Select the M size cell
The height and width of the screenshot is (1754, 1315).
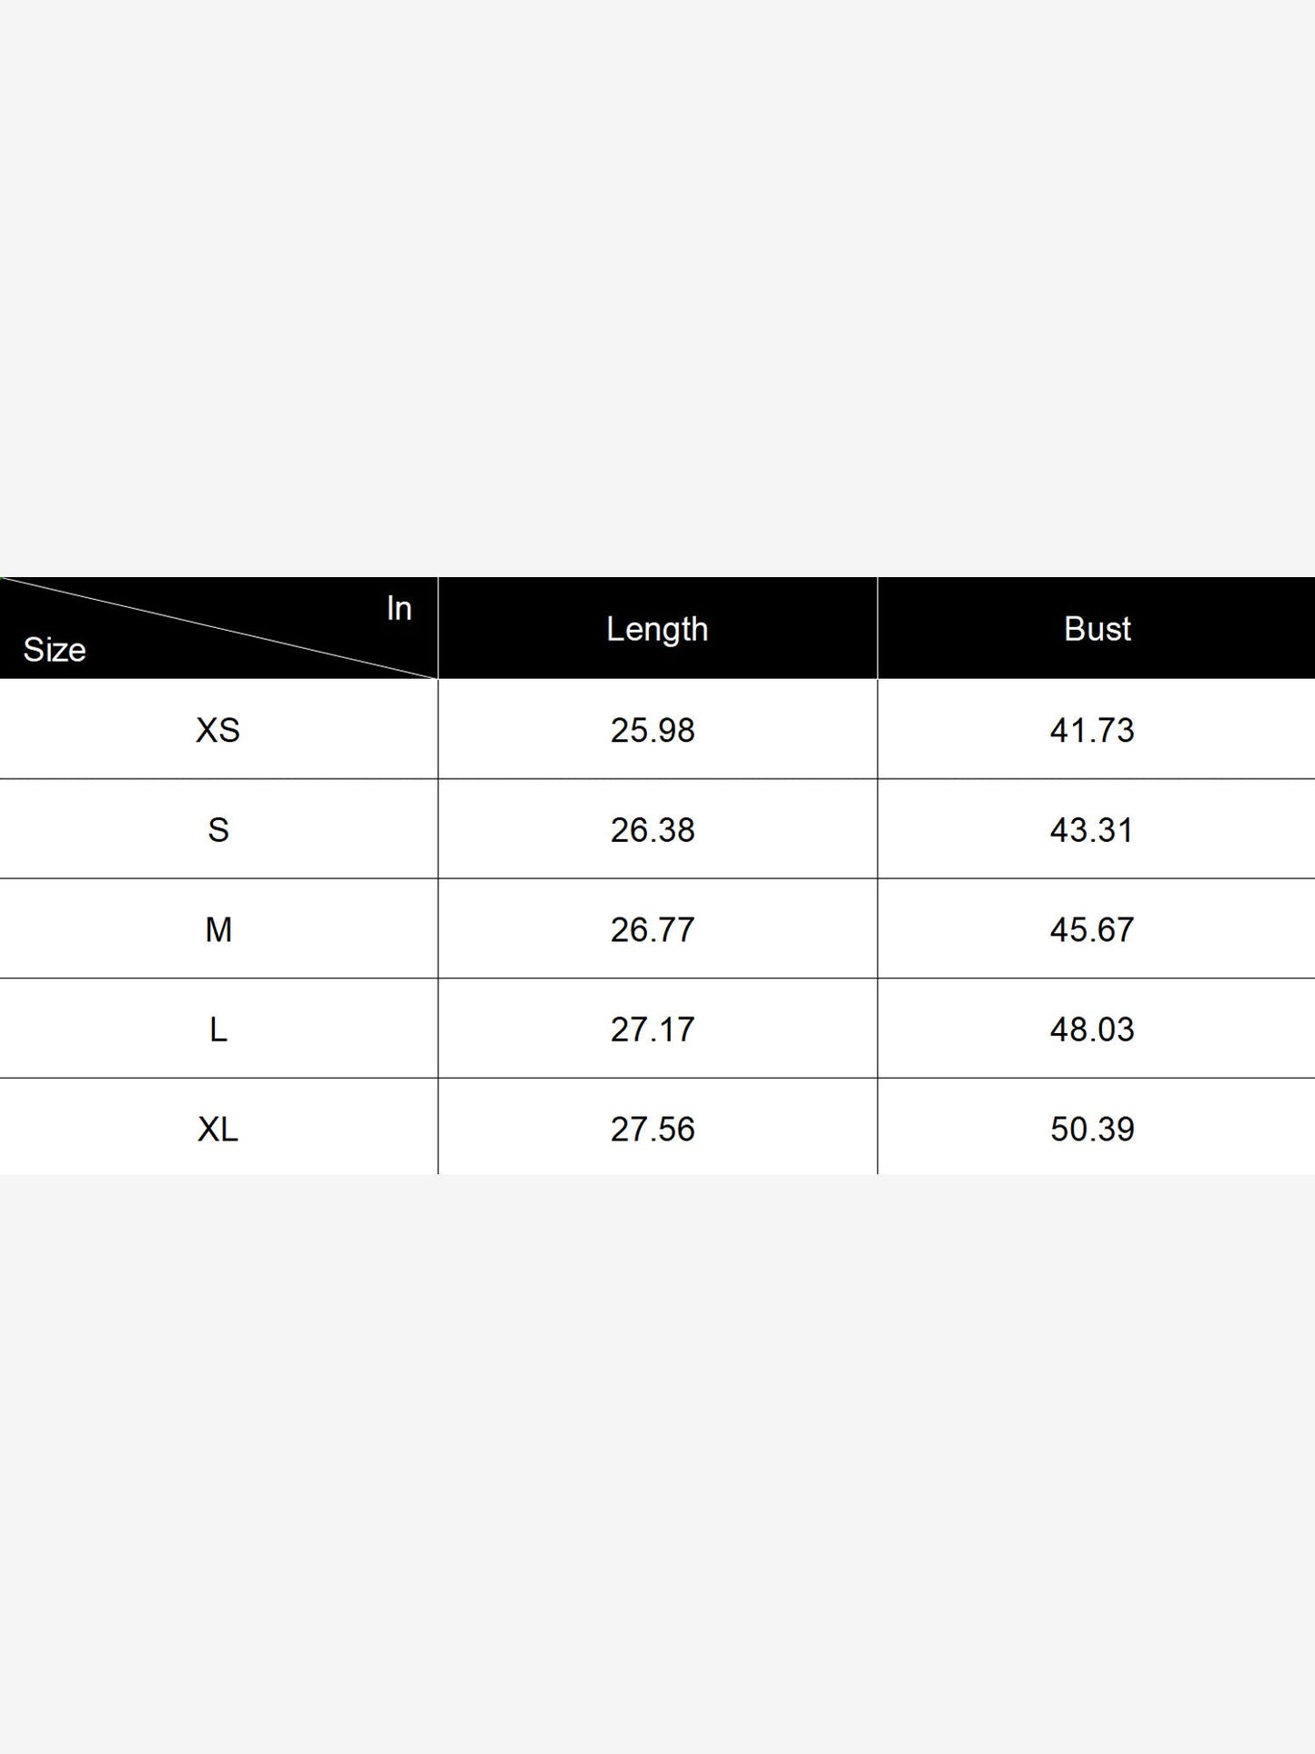[218, 929]
